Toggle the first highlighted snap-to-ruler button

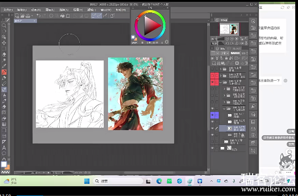pyautogui.click(x=94, y=16)
